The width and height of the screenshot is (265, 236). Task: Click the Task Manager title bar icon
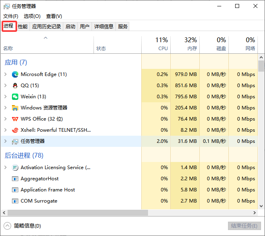tap(7, 6)
